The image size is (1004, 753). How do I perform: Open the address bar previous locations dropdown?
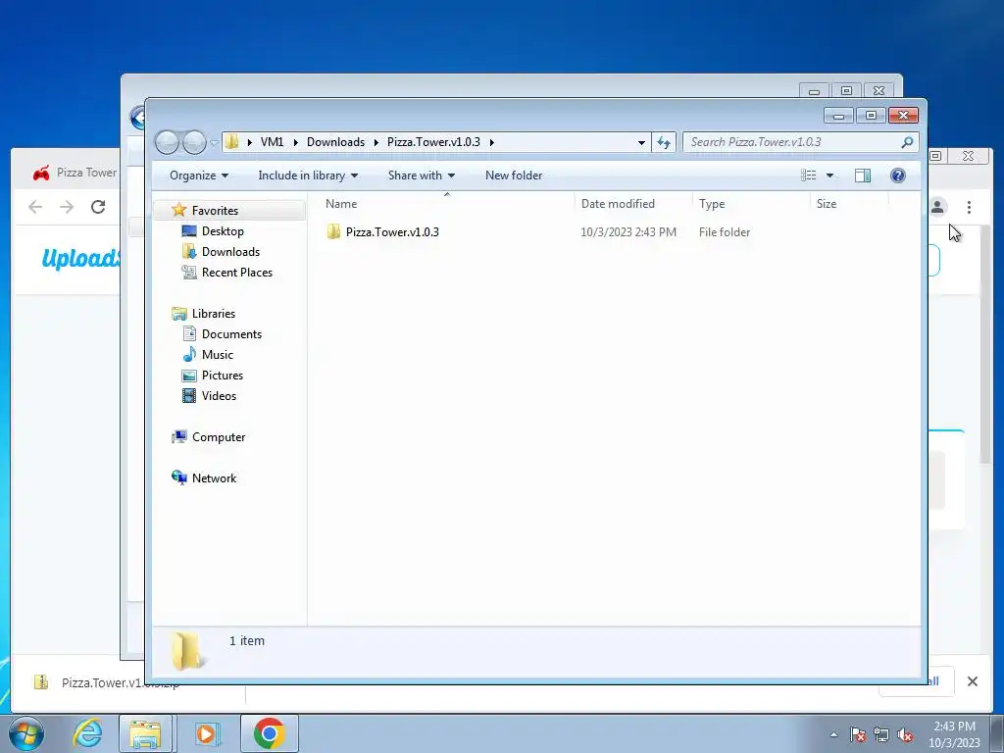[x=641, y=142]
